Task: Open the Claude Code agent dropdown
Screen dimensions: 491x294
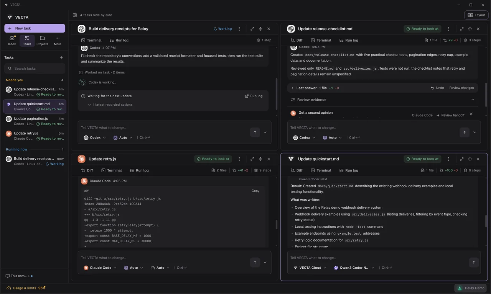Action: (100, 268)
